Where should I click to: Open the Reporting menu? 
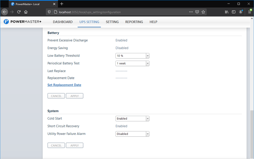click(134, 22)
